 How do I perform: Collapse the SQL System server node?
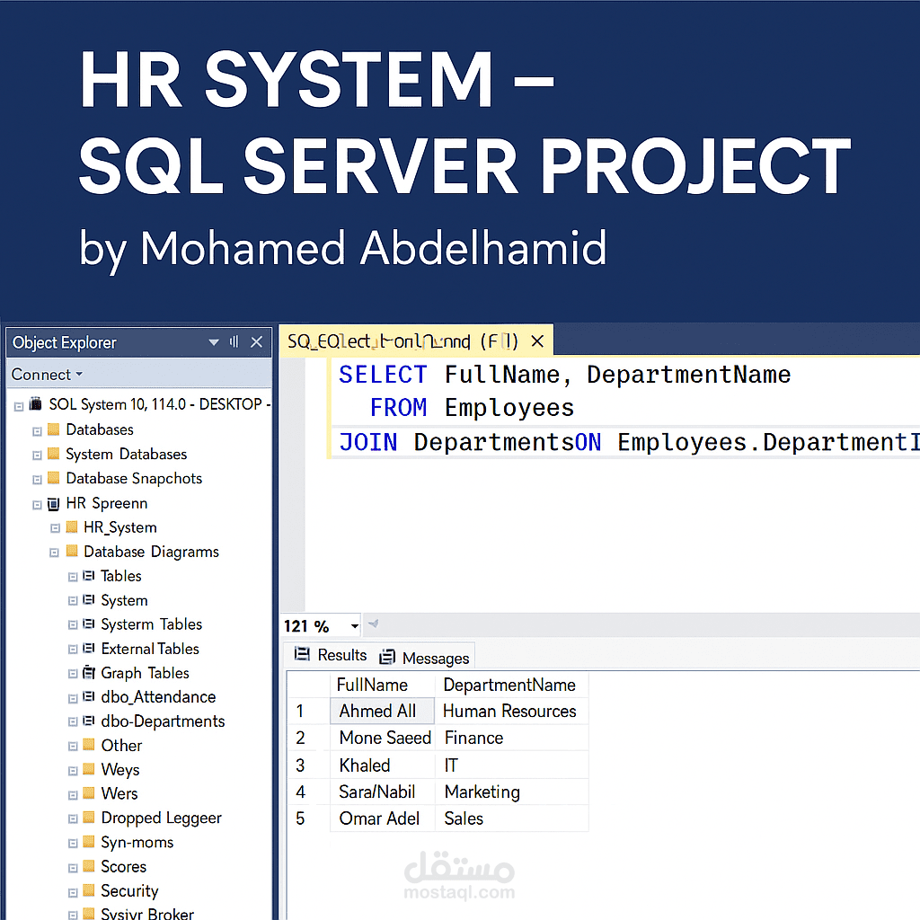(x=19, y=406)
